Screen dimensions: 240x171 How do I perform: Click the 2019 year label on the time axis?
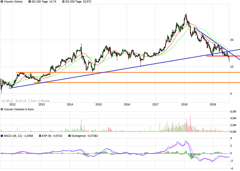(x=213, y=104)
